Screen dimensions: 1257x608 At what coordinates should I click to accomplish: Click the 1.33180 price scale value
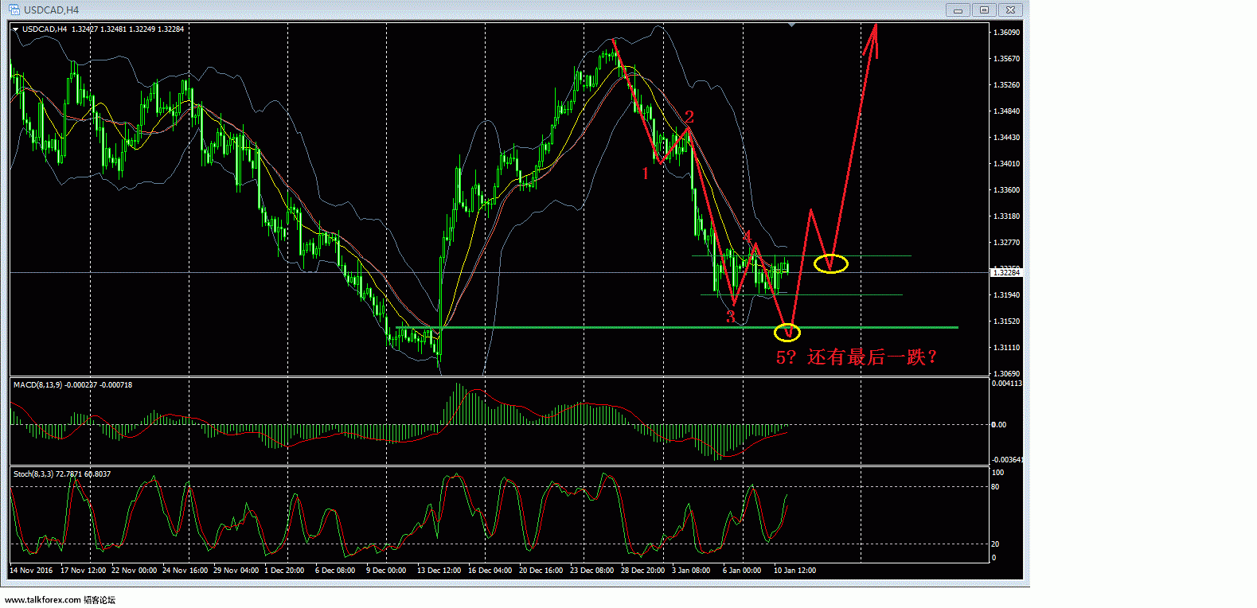pyautogui.click(x=1007, y=216)
